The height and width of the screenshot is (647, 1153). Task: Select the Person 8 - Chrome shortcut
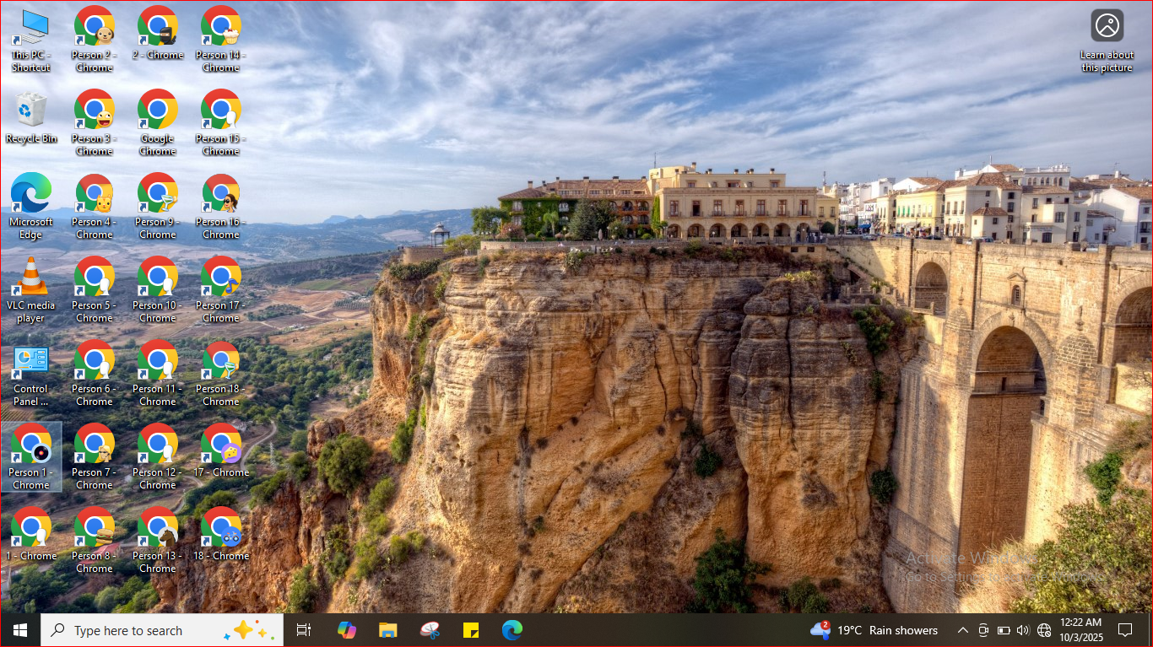pos(95,541)
